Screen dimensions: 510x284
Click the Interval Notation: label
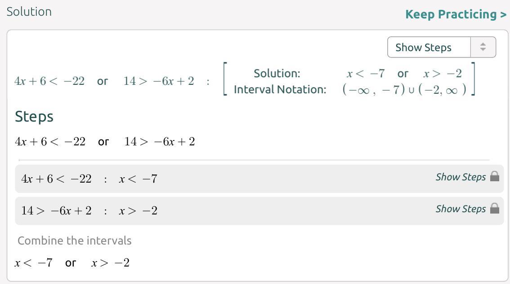point(280,90)
